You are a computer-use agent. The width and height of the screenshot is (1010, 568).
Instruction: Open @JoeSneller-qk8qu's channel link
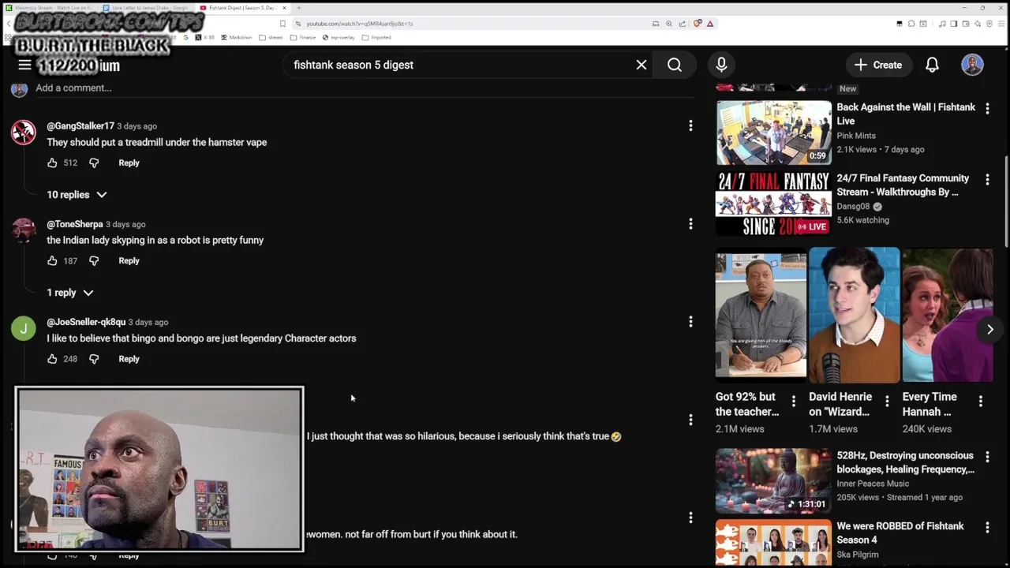pos(86,322)
